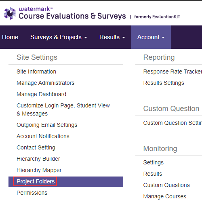Open Customize Login Page, Student View & Messages
This screenshot has width=202, height=206.
pos(63,109)
